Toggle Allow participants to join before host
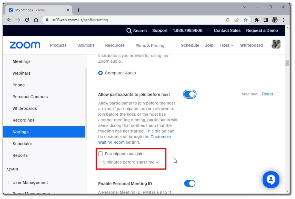Screen dimensions: 295x199 point(190,94)
